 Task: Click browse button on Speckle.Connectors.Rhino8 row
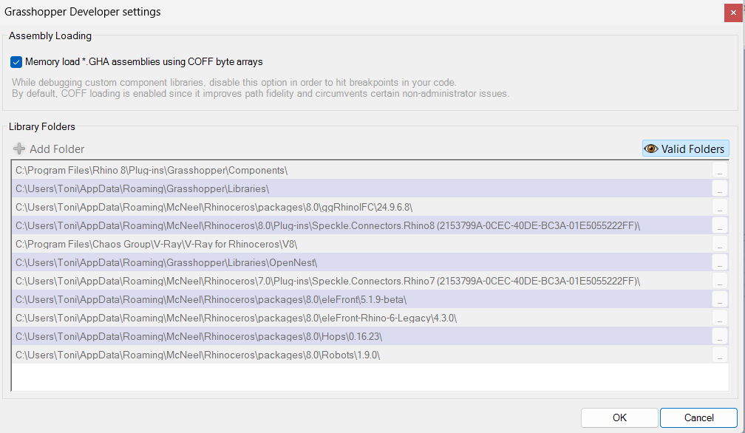pos(720,225)
